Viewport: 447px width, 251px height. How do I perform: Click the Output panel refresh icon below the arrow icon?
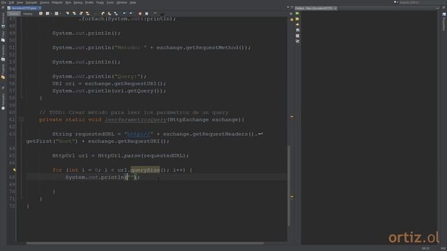298,30
